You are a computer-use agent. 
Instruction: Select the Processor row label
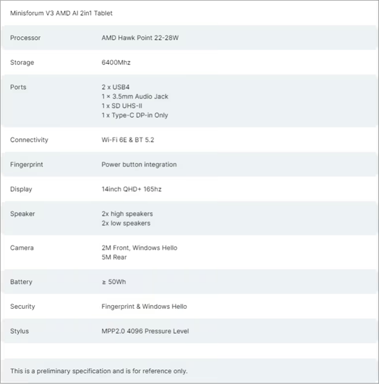(25, 38)
